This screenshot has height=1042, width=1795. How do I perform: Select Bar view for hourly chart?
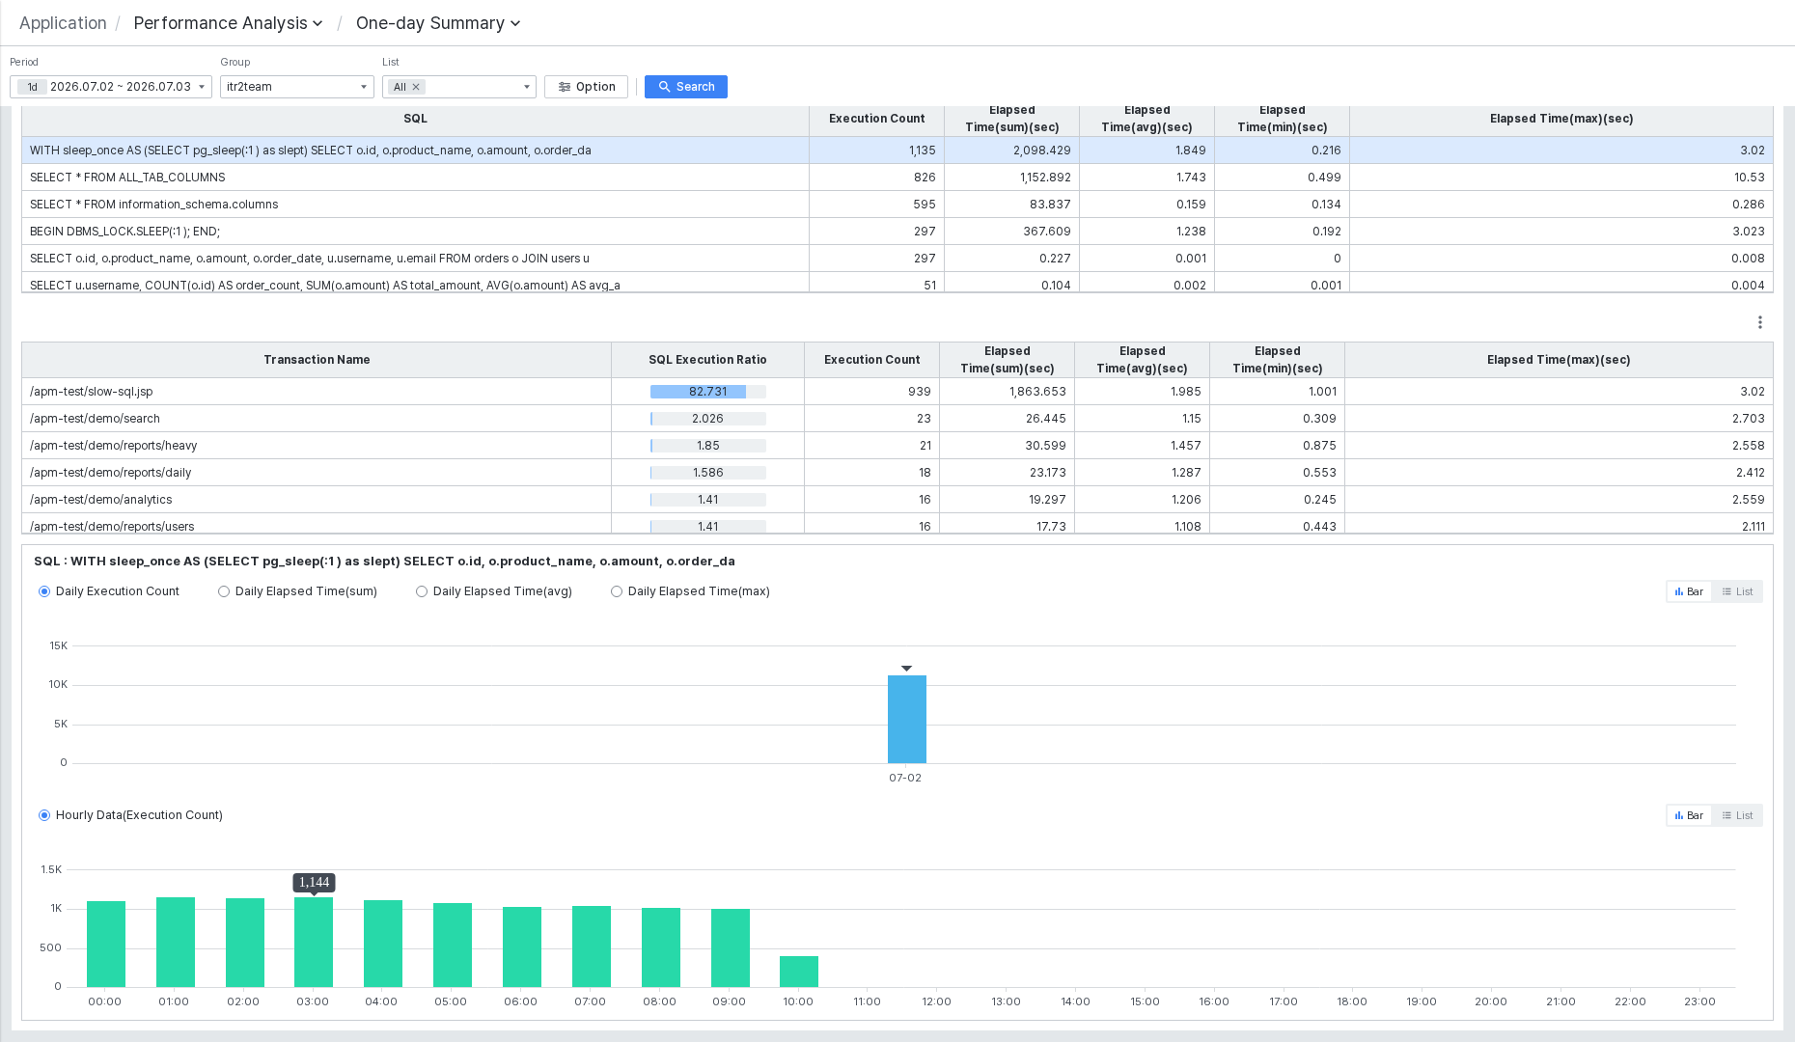tap(1690, 815)
